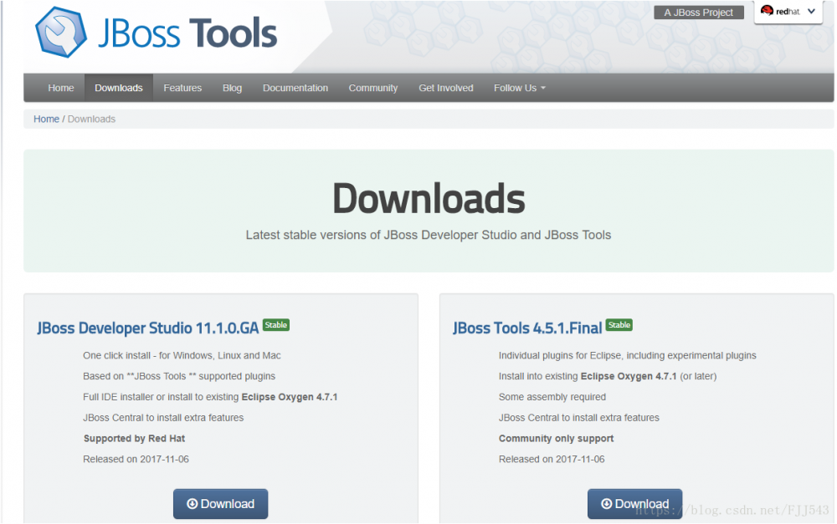837x524 pixels.
Task: Click the A JBoss Project badge
Action: pos(699,13)
